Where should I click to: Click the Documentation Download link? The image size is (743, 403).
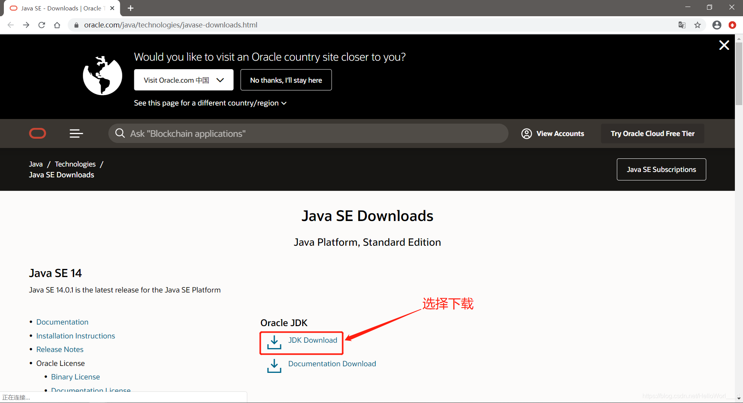tap(332, 364)
